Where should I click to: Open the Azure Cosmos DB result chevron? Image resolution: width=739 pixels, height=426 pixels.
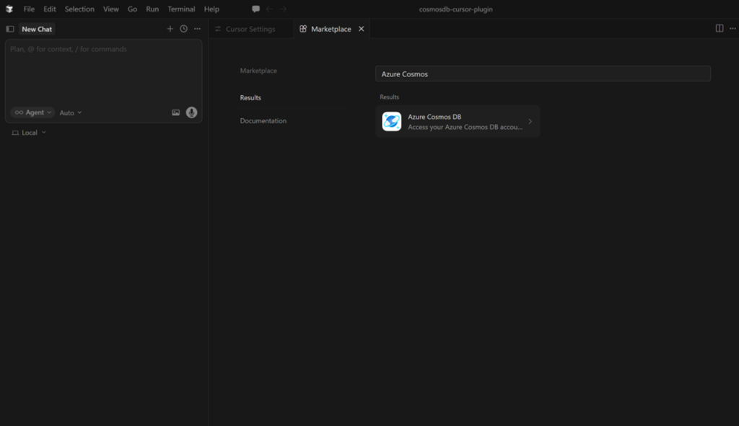(x=532, y=121)
